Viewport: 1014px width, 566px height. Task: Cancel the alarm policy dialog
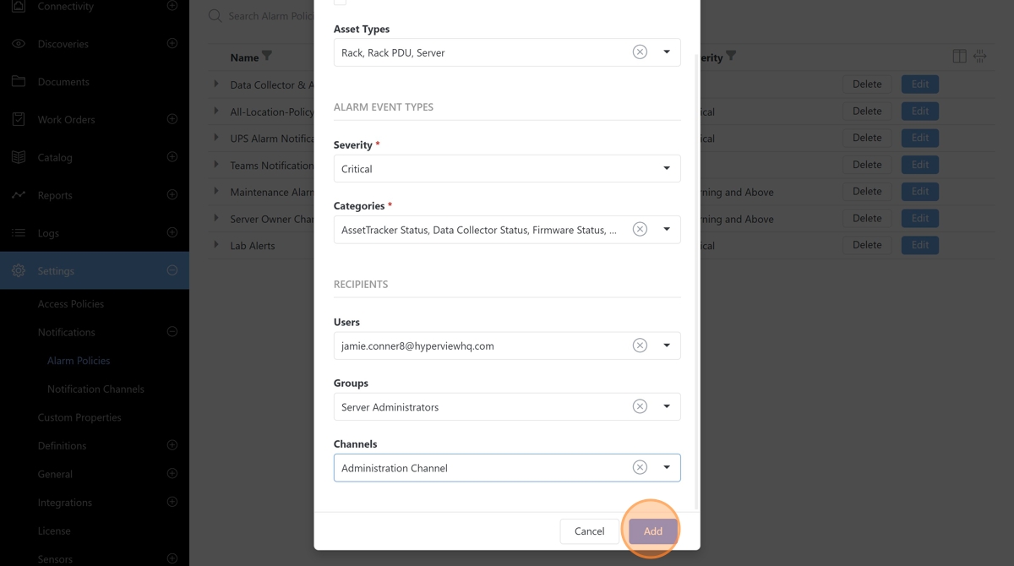[x=589, y=531]
